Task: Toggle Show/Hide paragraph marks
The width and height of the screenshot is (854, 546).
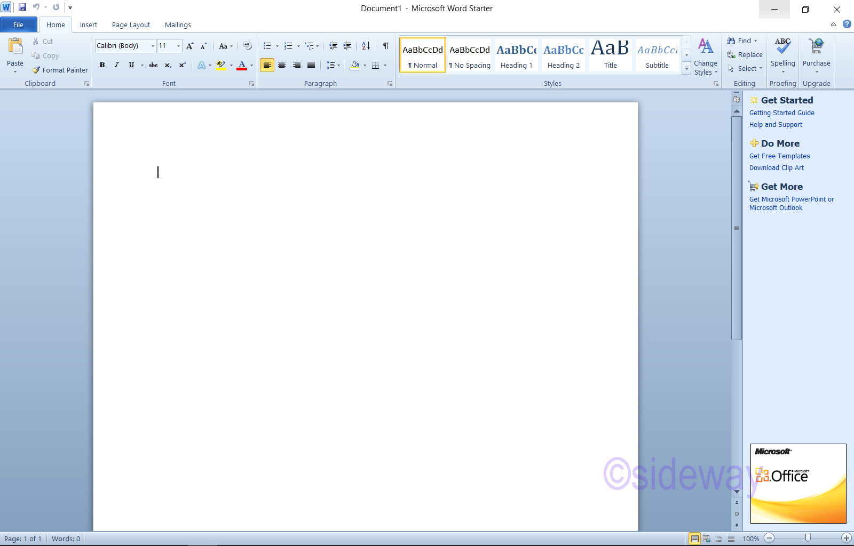Action: [x=385, y=46]
